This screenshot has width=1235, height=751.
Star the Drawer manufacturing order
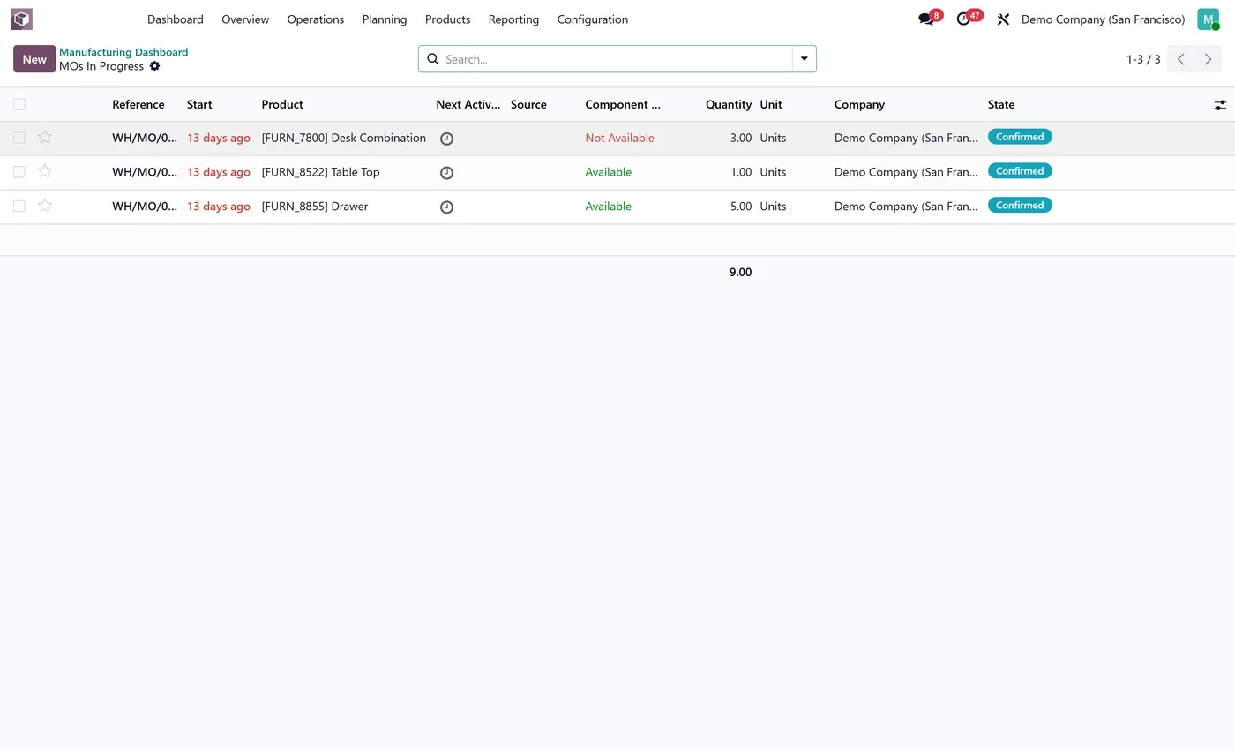(x=45, y=207)
